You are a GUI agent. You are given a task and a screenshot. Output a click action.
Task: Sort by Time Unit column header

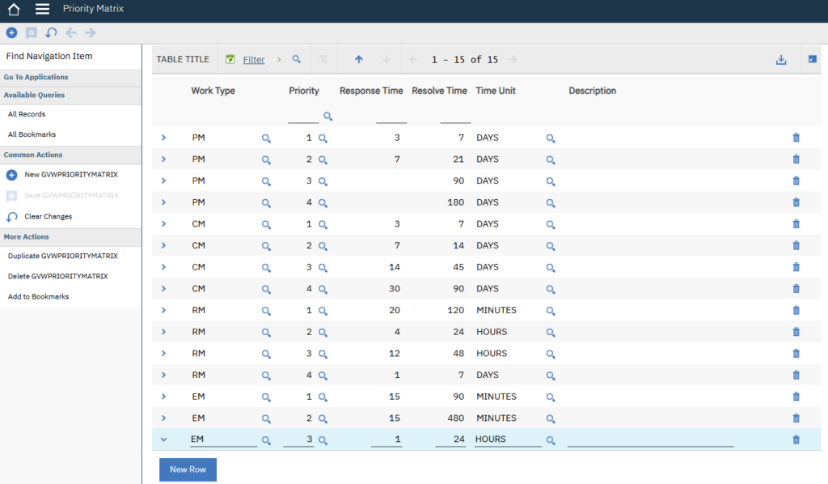(x=496, y=91)
